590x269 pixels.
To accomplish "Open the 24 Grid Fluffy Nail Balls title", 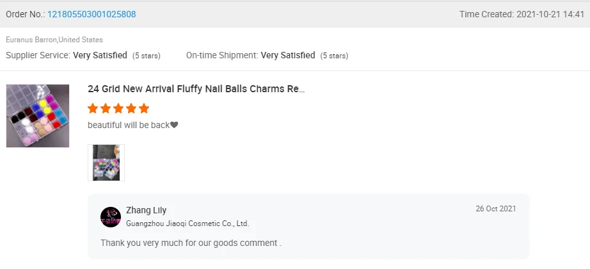I will pyautogui.click(x=196, y=89).
